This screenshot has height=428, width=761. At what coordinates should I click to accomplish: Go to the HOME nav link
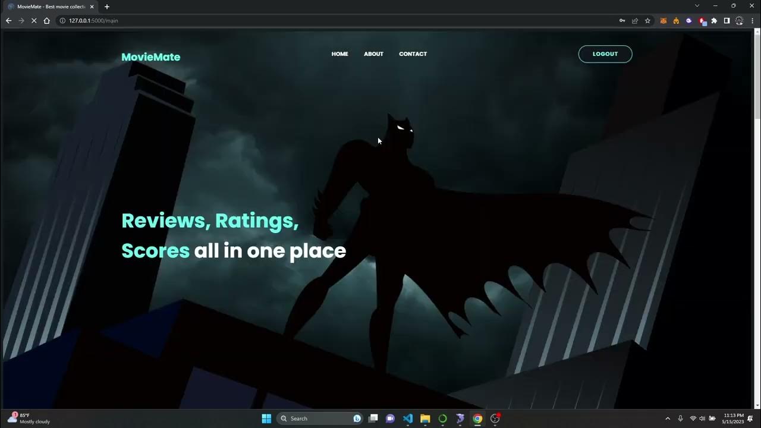pyautogui.click(x=340, y=54)
